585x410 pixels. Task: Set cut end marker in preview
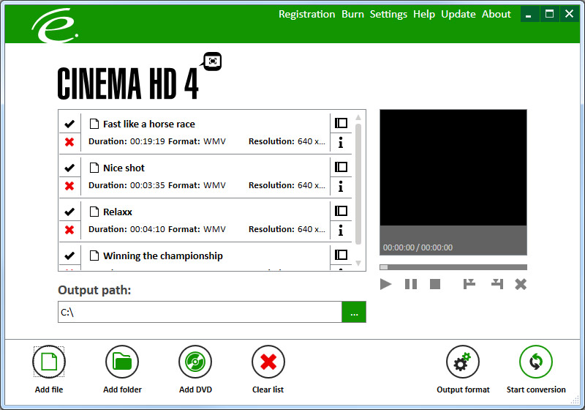[497, 284]
